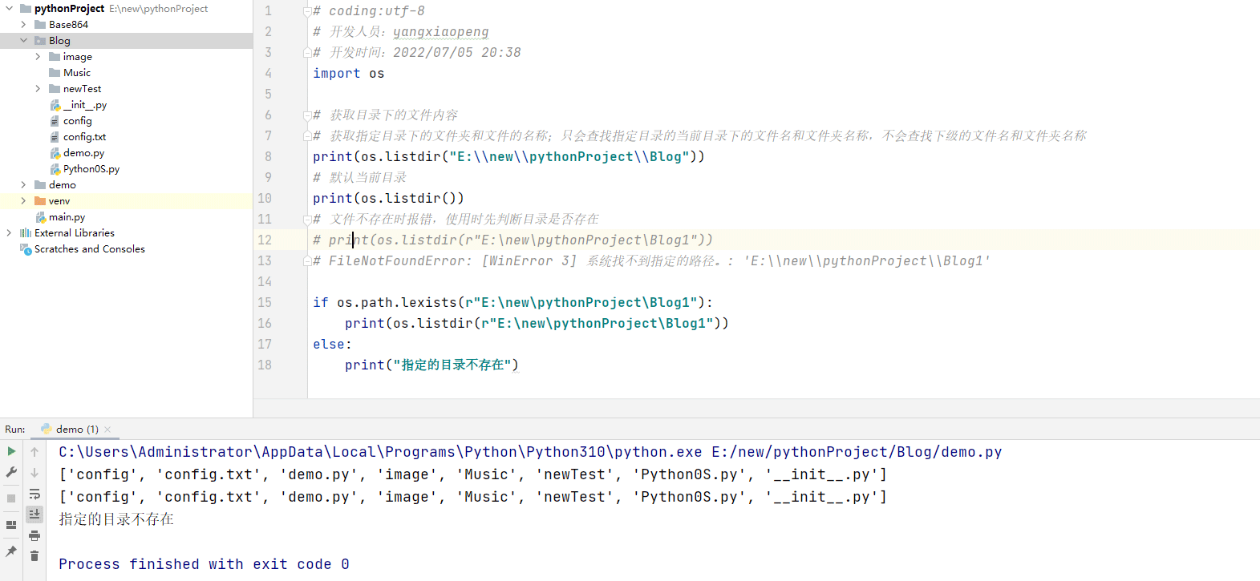Select the config file in tree
The image size is (1260, 581).
[78, 121]
